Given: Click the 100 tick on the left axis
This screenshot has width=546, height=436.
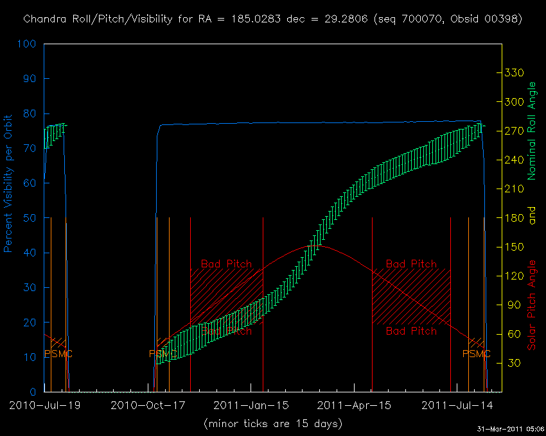Looking at the screenshot, I should coord(26,44).
